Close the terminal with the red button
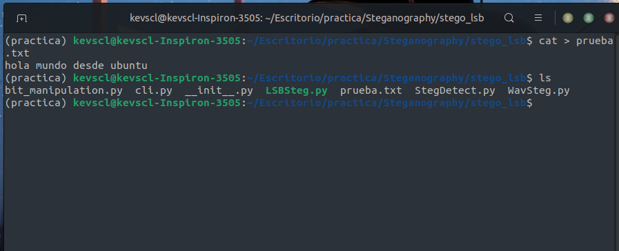This screenshot has height=251, width=619. (609, 18)
